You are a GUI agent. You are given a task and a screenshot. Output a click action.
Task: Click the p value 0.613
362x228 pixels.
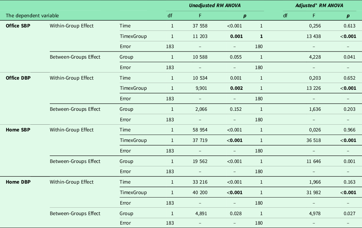click(349, 26)
